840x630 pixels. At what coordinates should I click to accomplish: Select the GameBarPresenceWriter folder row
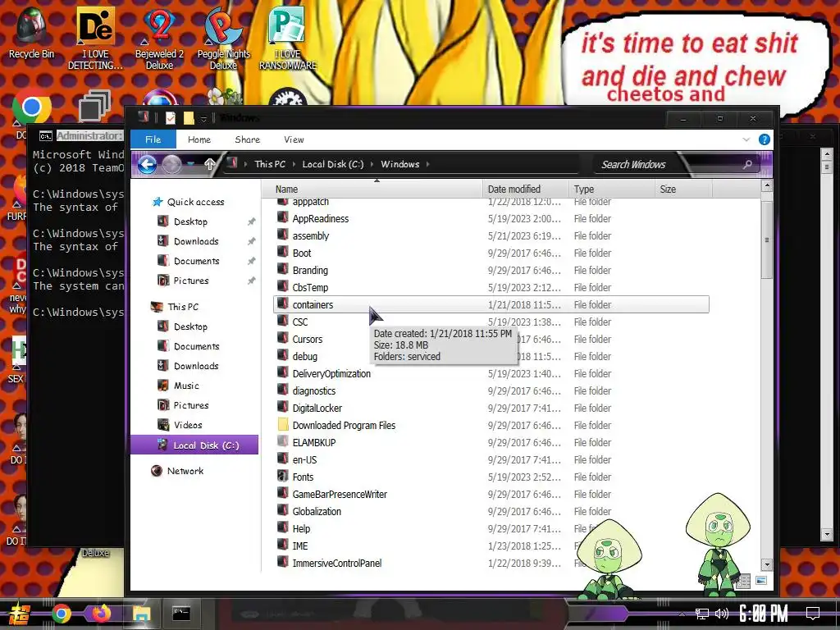tap(491, 494)
